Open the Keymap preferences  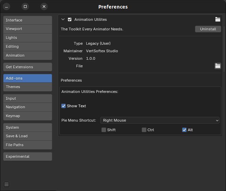28,116
